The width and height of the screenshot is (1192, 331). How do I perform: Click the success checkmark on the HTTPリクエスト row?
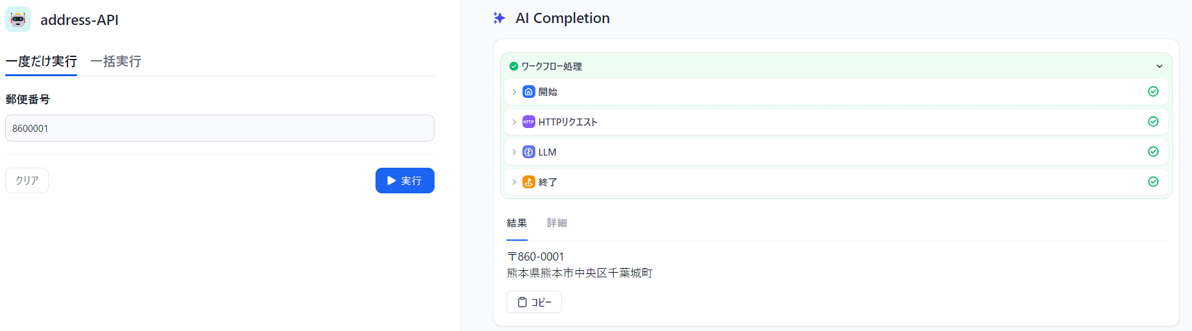[x=1153, y=122]
